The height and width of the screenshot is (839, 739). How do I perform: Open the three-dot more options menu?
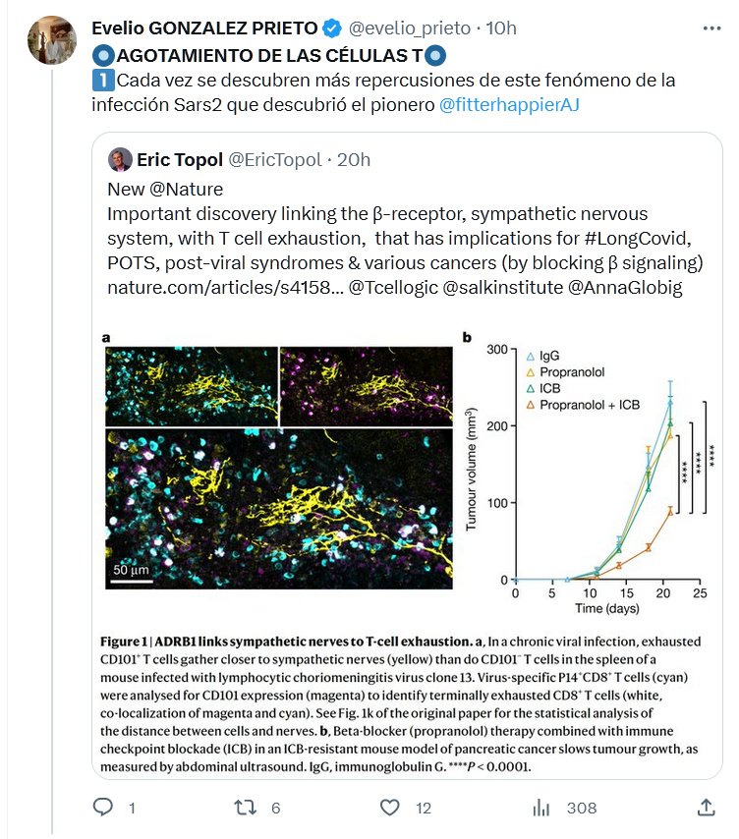pos(711,28)
